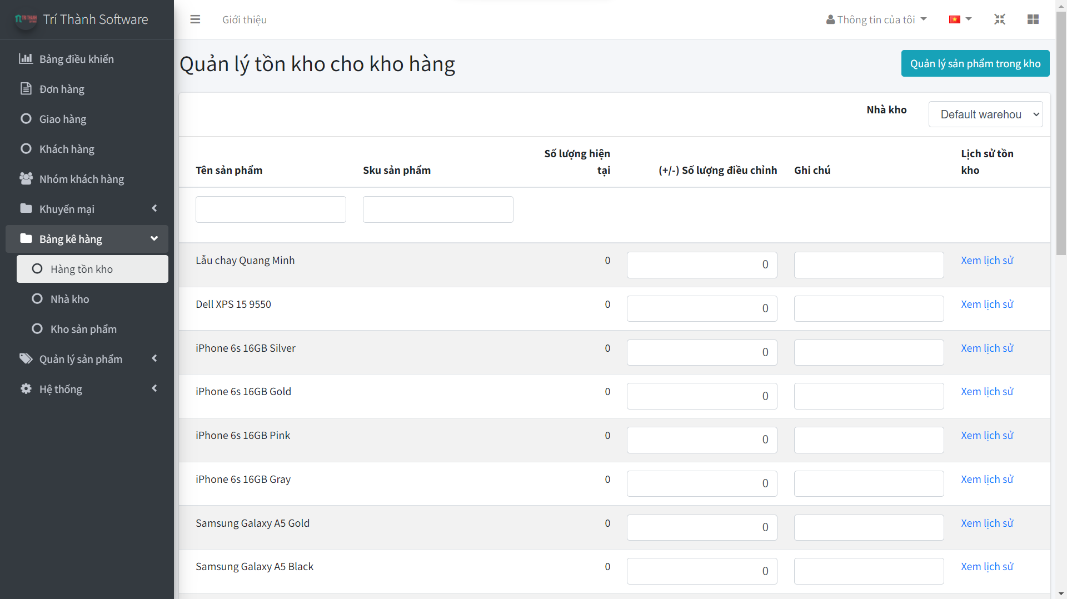Open the Nhà kho warehouse dropdown

pyautogui.click(x=985, y=114)
